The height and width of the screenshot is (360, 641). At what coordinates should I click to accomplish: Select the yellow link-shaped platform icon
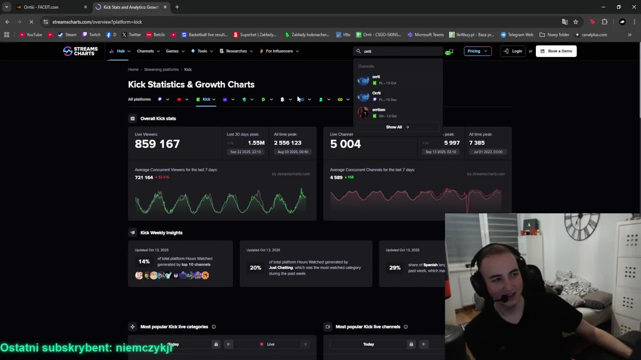click(340, 99)
